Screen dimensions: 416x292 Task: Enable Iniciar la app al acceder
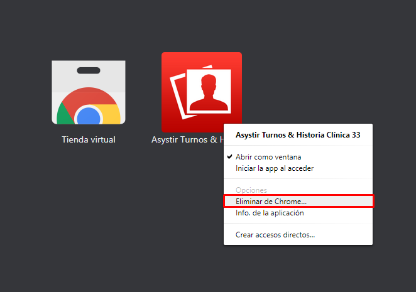point(275,168)
